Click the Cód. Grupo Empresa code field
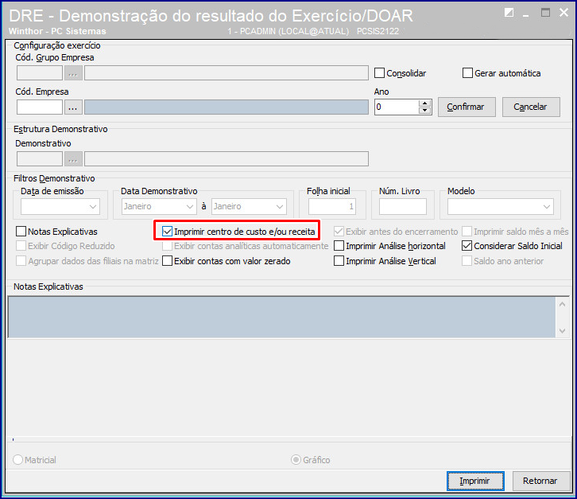 pos(40,73)
